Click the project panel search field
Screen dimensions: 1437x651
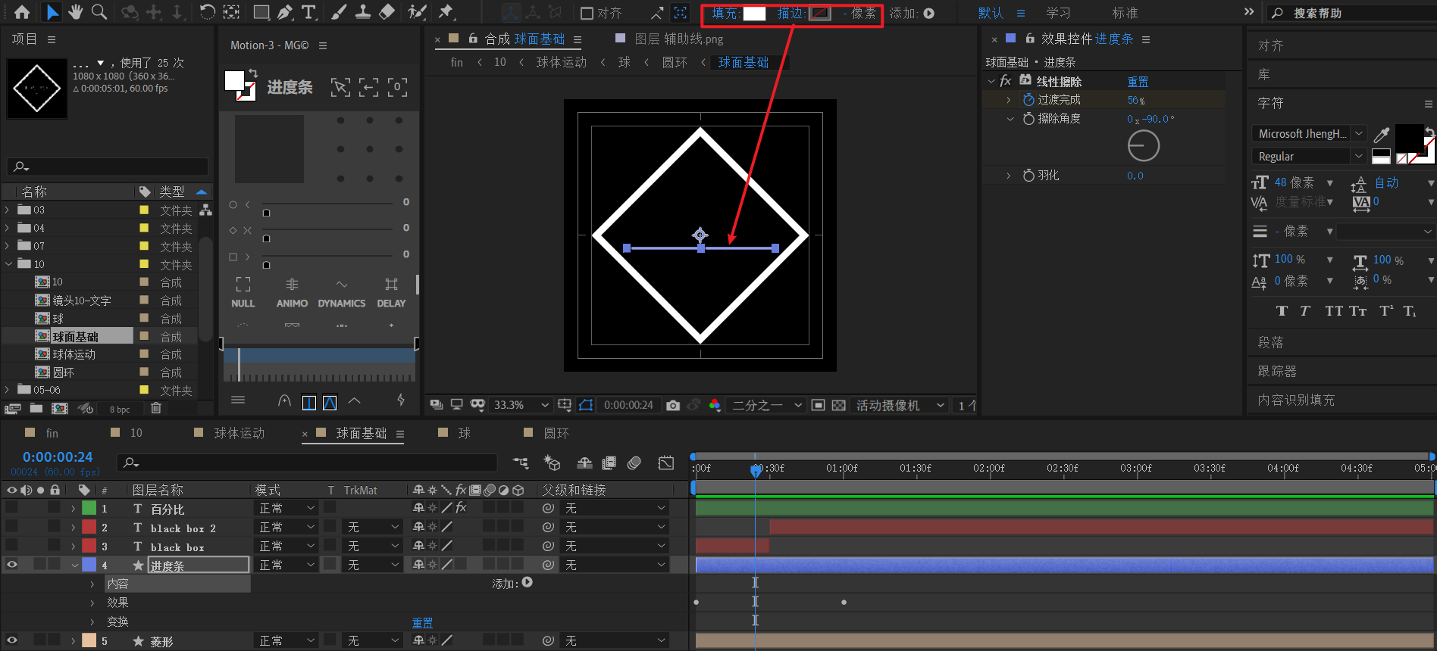point(108,167)
